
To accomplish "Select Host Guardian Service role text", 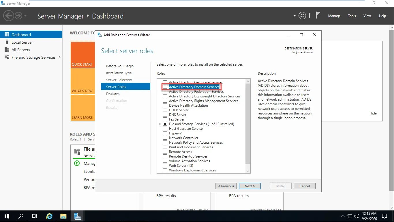I will click(186, 129).
